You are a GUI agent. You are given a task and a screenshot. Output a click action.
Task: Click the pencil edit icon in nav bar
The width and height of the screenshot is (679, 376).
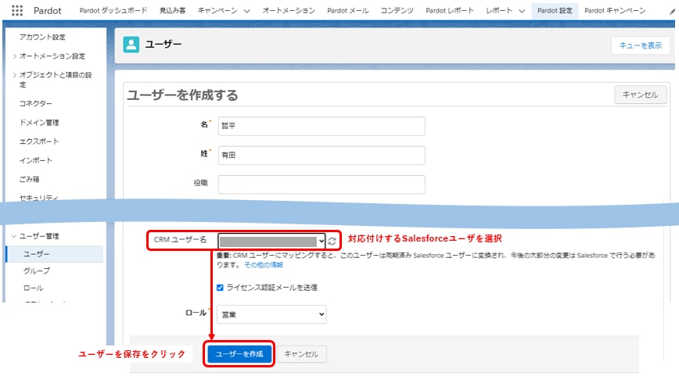coord(672,11)
